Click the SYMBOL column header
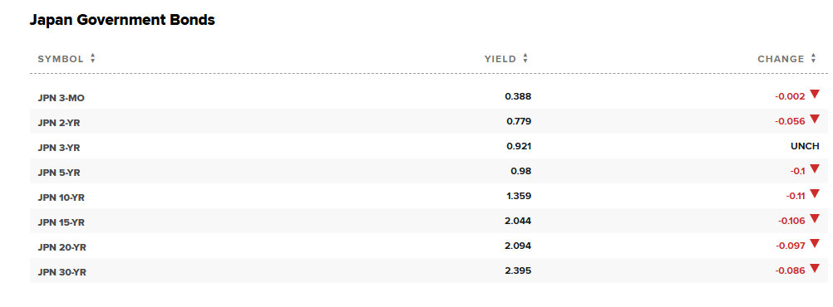Image resolution: width=833 pixels, height=307 pixels. point(61,59)
